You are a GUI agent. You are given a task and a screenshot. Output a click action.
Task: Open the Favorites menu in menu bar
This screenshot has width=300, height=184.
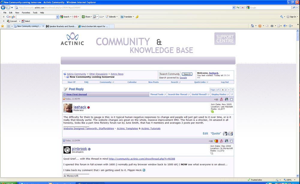coord(26,13)
